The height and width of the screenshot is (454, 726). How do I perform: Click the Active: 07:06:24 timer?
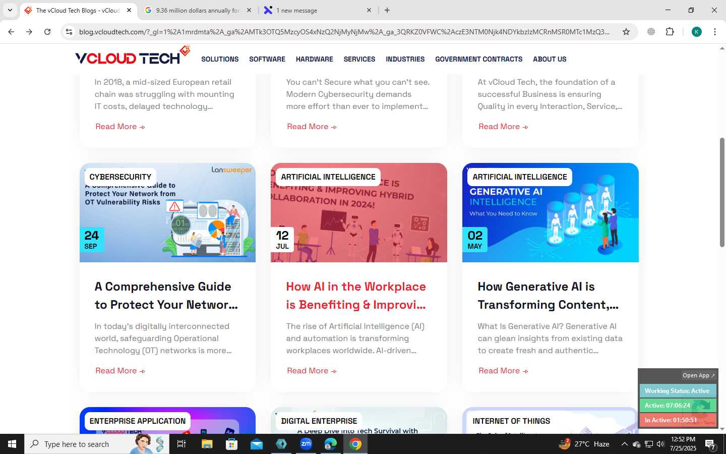[x=678, y=406]
